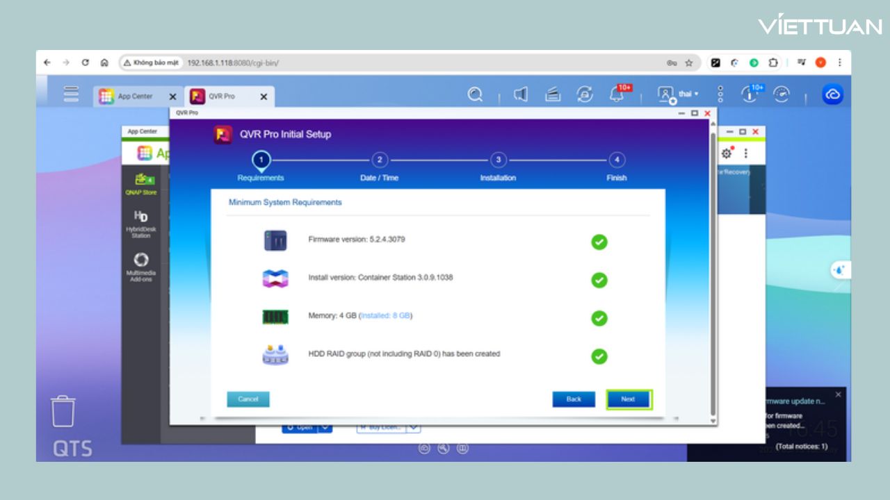Open Multimedia Add-ons in App Center sidebar

pyautogui.click(x=141, y=267)
